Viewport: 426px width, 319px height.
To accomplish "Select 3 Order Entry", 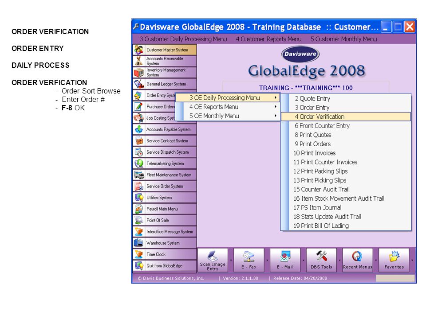I will pos(346,107).
